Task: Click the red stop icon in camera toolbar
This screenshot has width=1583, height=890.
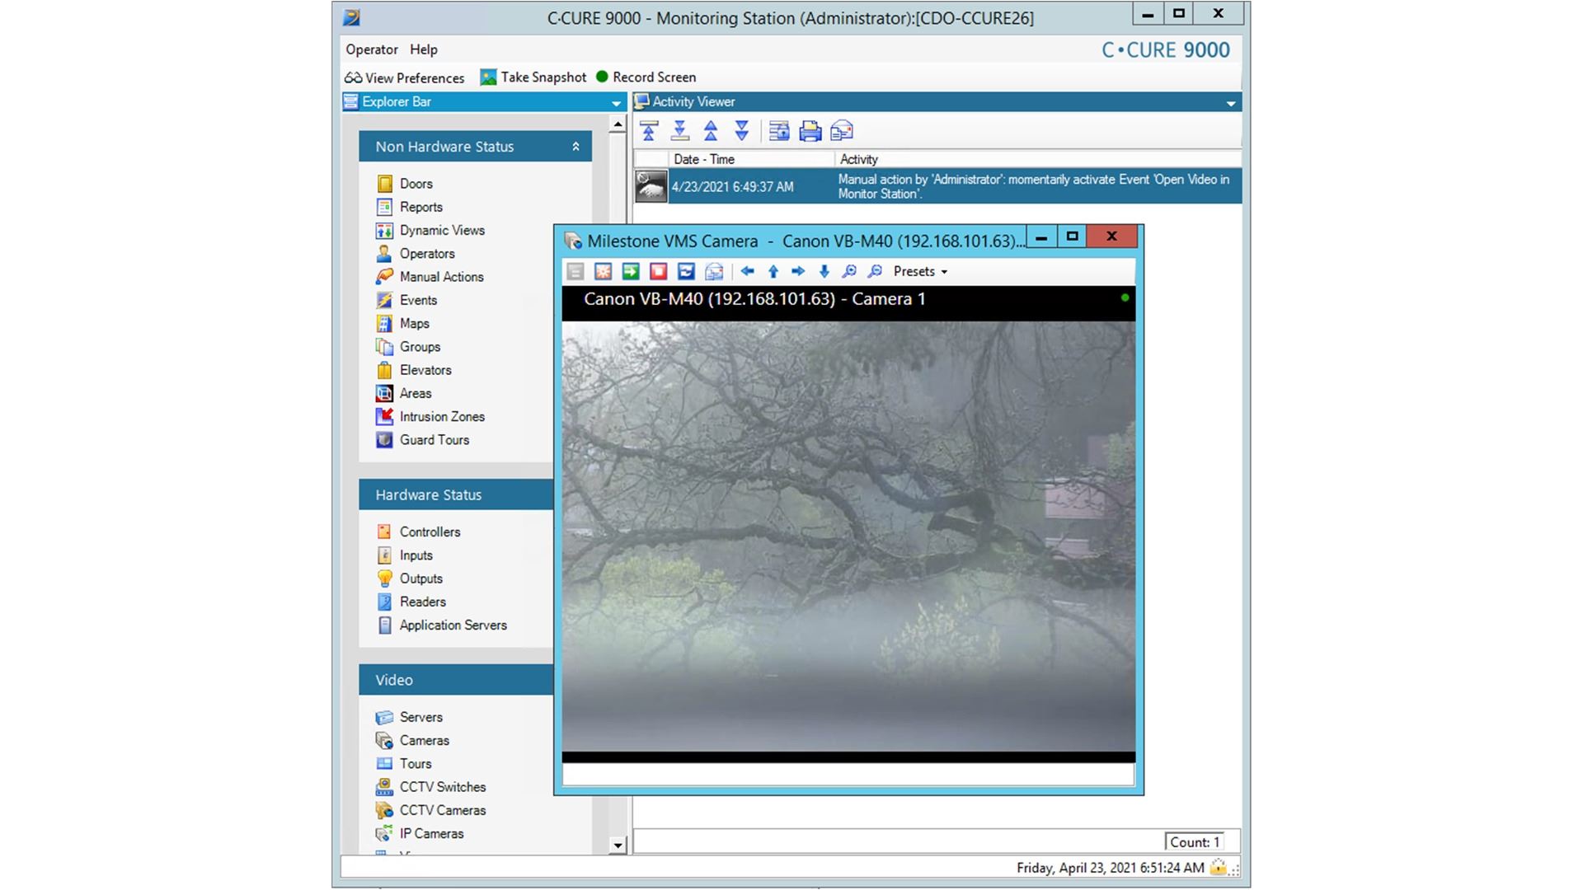Action: (658, 271)
